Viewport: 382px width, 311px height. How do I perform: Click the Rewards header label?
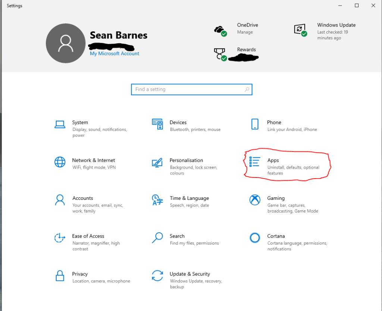click(x=246, y=50)
